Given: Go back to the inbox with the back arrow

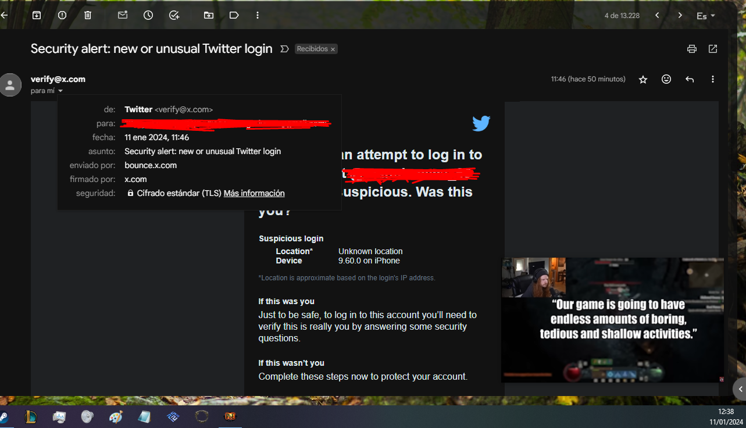Looking at the screenshot, I should (3, 15).
